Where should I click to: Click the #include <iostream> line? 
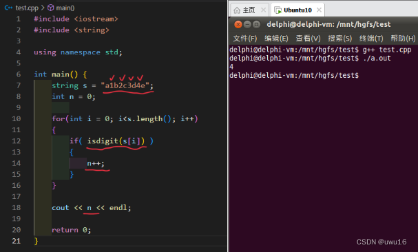tap(76, 19)
